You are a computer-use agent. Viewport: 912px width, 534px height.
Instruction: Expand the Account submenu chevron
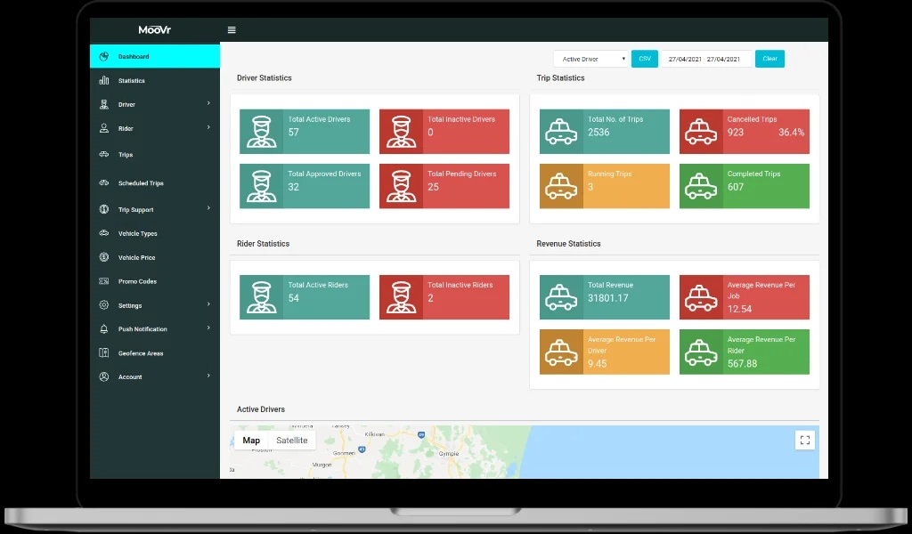pos(208,376)
